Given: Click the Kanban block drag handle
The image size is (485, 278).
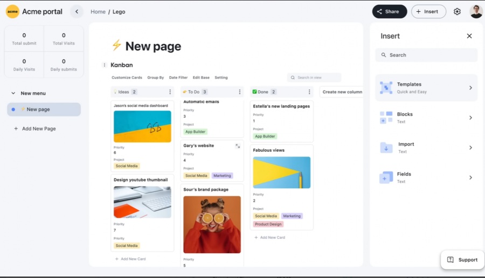Looking at the screenshot, I should pyautogui.click(x=104, y=65).
